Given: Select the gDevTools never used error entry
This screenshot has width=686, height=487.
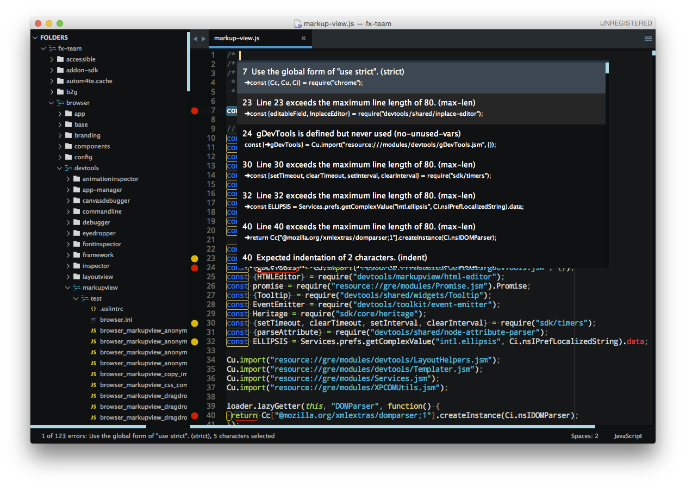Looking at the screenshot, I should click(381, 139).
